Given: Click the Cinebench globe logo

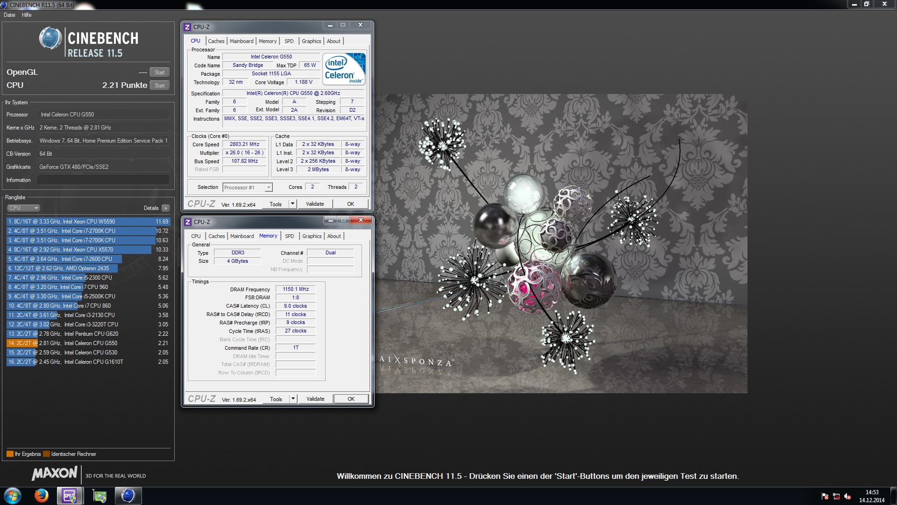Looking at the screenshot, I should coord(50,38).
